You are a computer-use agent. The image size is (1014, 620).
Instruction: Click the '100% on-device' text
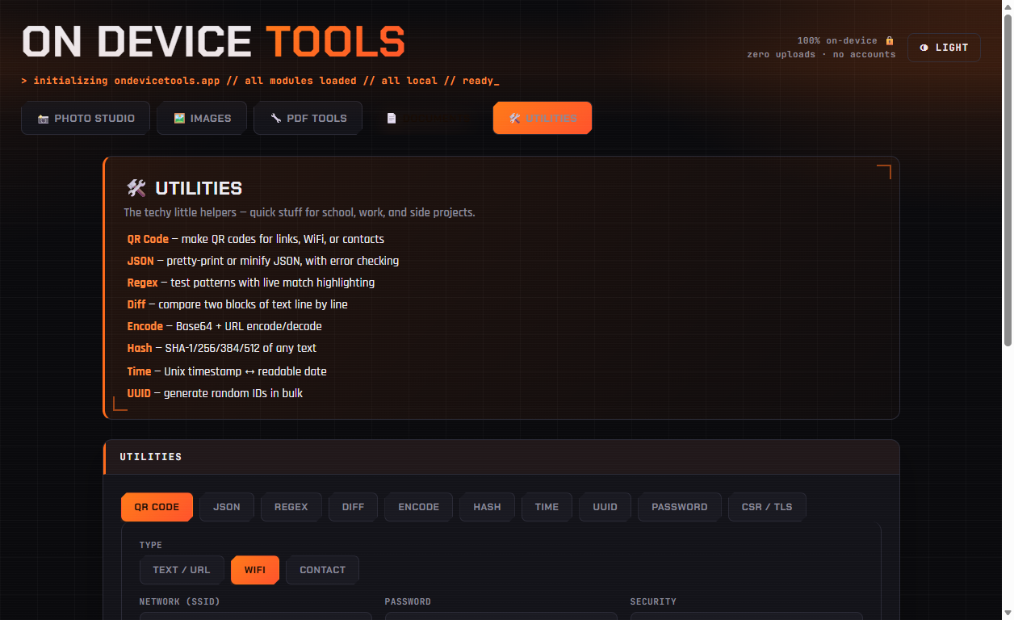pyautogui.click(x=837, y=40)
